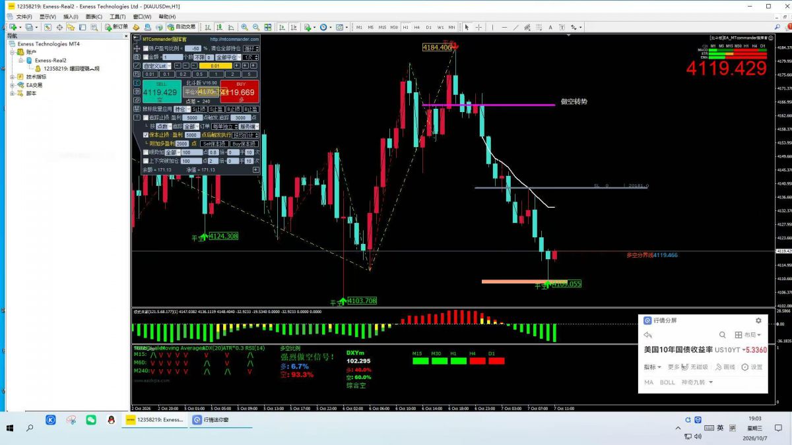
Task: Expand the 技术指标 tree node
Action: point(12,76)
